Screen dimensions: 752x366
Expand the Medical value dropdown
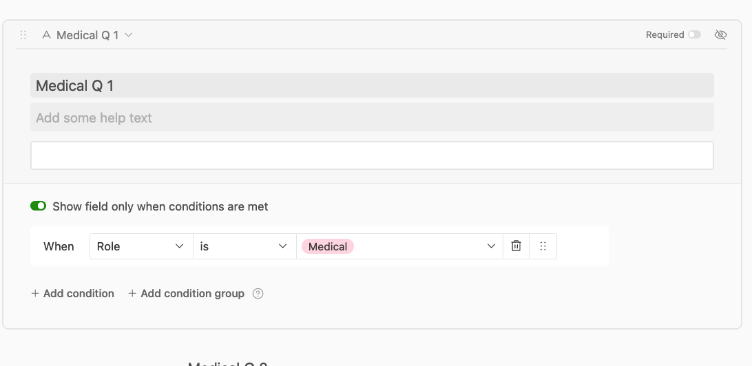coord(491,246)
